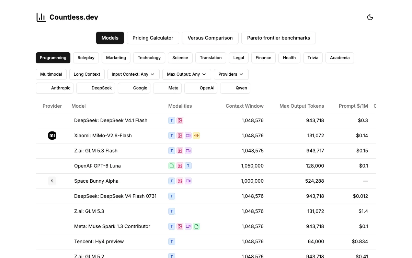
Task: Click image modality icon for Space Bunny Alpha
Action: click(x=180, y=181)
